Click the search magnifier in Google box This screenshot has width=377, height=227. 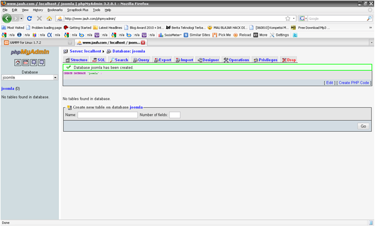click(x=369, y=18)
